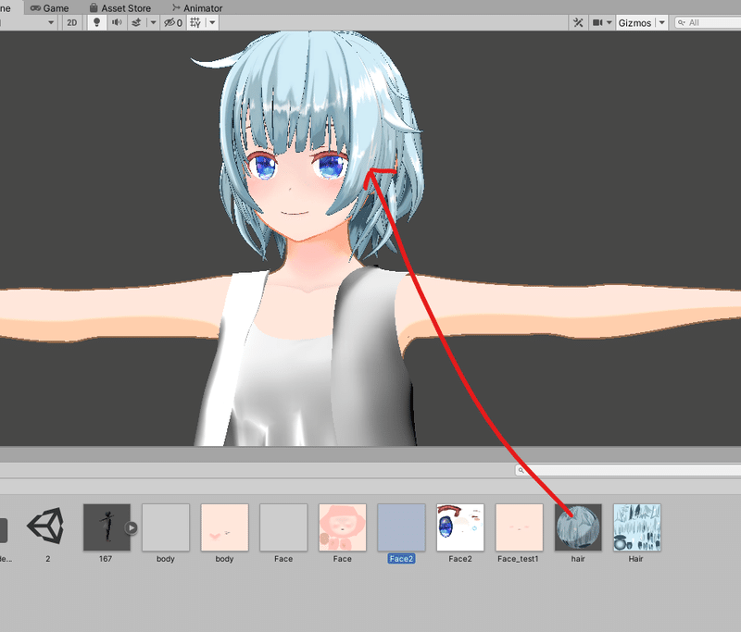Select Hair texture asset
The image size is (741, 632).
[x=637, y=527]
